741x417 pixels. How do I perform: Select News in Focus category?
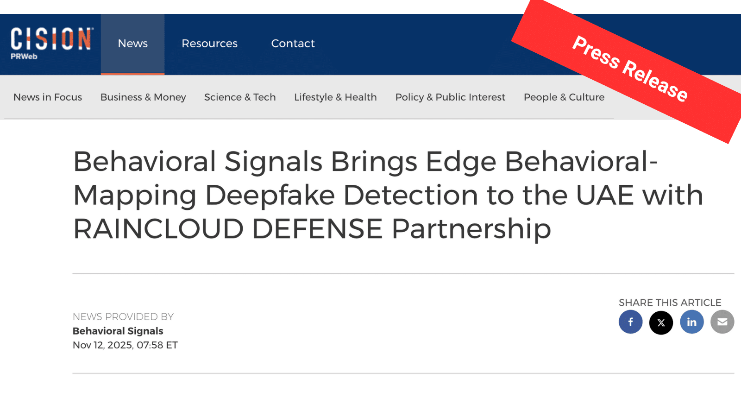(x=48, y=97)
